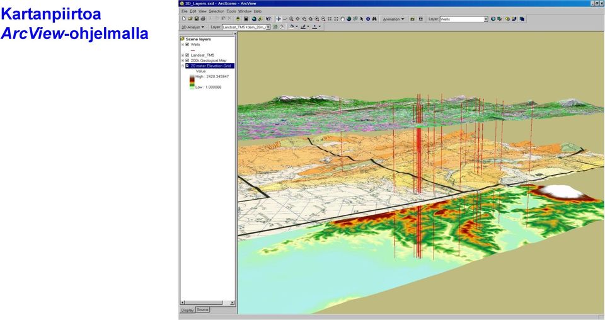
Task: Select the 20 meter Elevation Grid layer name
Action: pos(210,66)
